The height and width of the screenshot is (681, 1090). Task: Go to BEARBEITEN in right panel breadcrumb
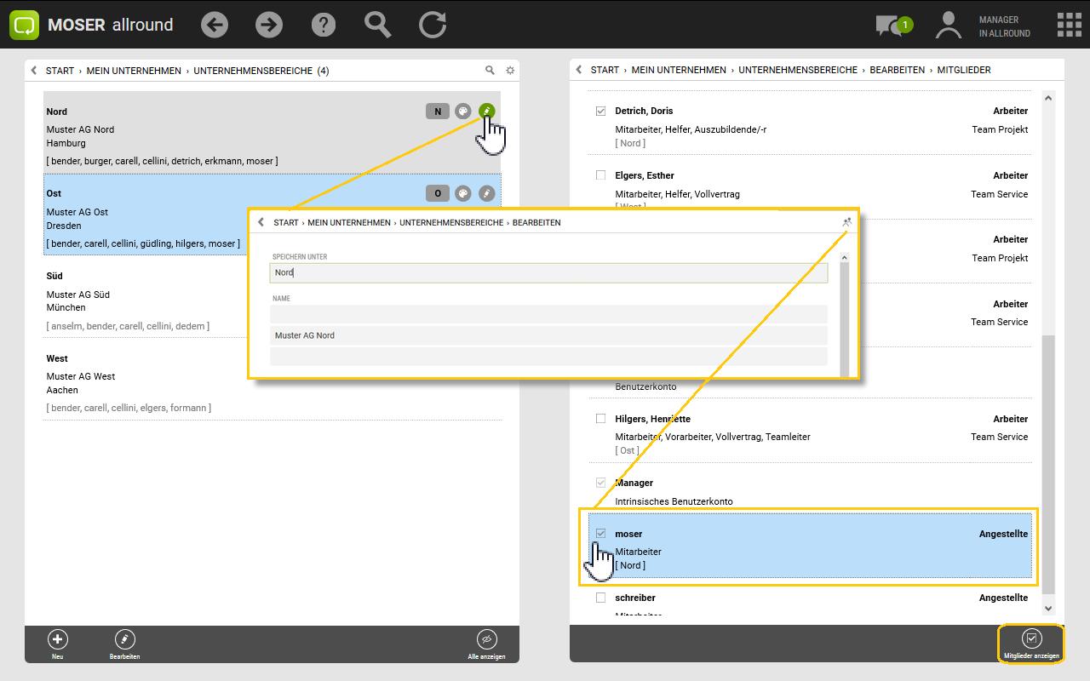[x=897, y=70]
